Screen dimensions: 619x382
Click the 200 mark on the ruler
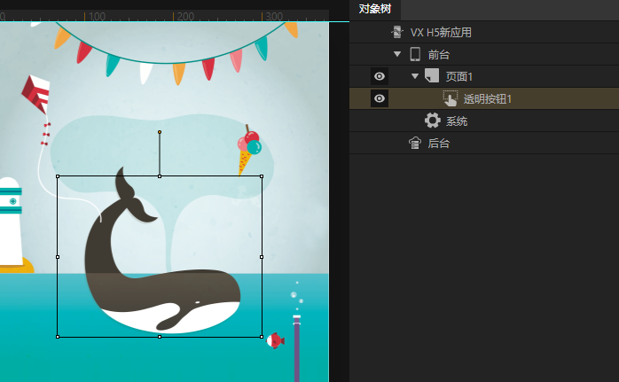pyautogui.click(x=185, y=16)
